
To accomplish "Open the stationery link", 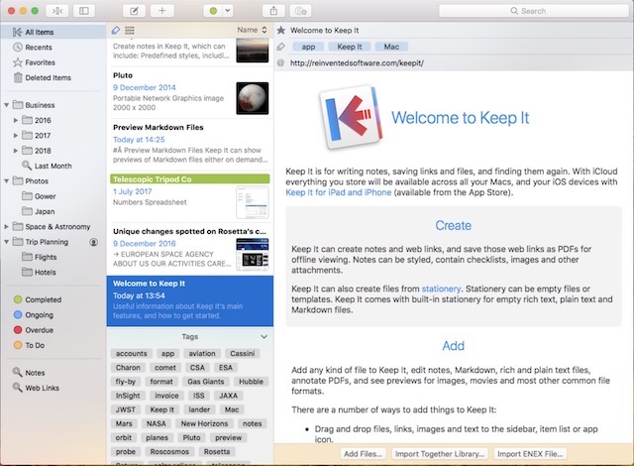I will (441, 289).
